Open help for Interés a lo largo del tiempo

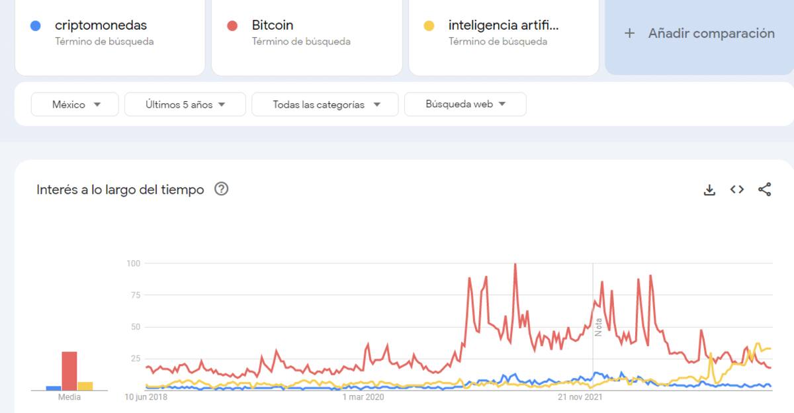click(222, 189)
